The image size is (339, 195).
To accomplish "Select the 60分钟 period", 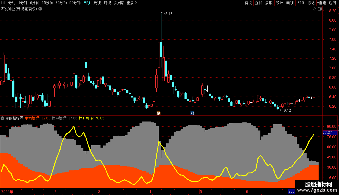I will (75, 3).
